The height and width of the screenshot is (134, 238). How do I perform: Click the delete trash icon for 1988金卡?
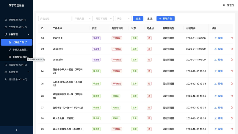pos(232,38)
